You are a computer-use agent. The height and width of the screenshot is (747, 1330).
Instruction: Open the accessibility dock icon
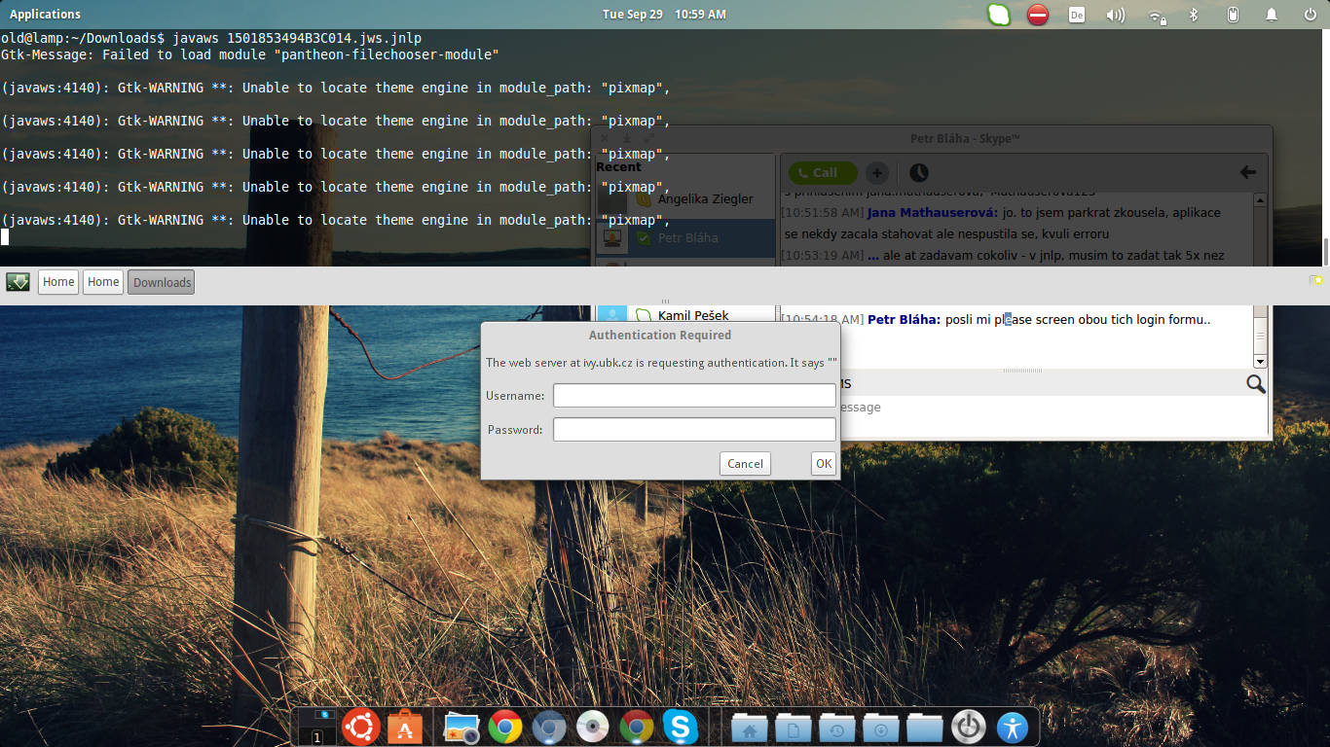(x=1013, y=727)
